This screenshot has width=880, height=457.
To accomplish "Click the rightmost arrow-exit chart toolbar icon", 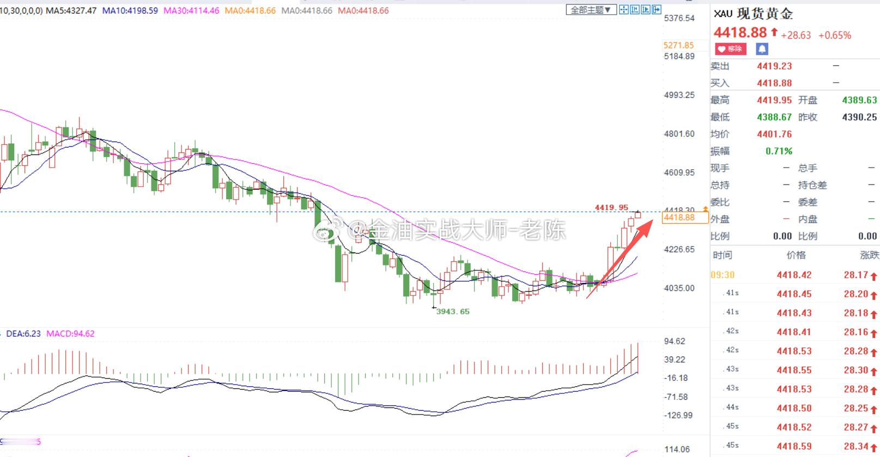I will pyautogui.click(x=657, y=9).
